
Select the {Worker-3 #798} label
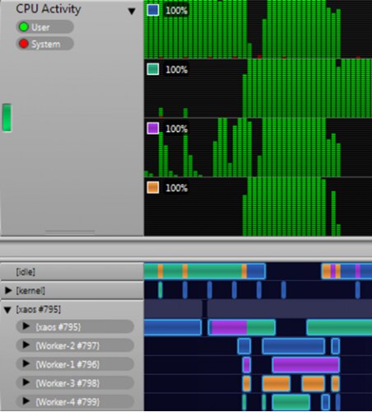pos(67,383)
